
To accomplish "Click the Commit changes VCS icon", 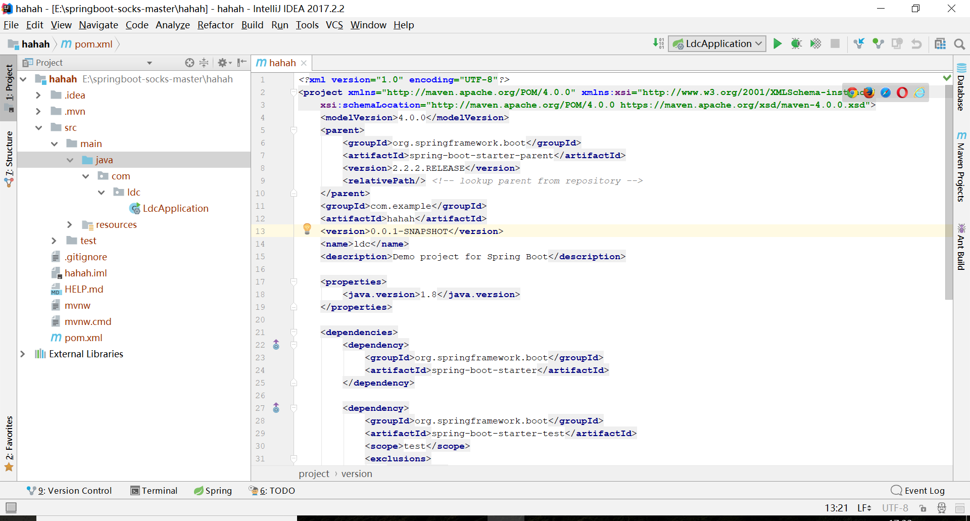I will (878, 44).
